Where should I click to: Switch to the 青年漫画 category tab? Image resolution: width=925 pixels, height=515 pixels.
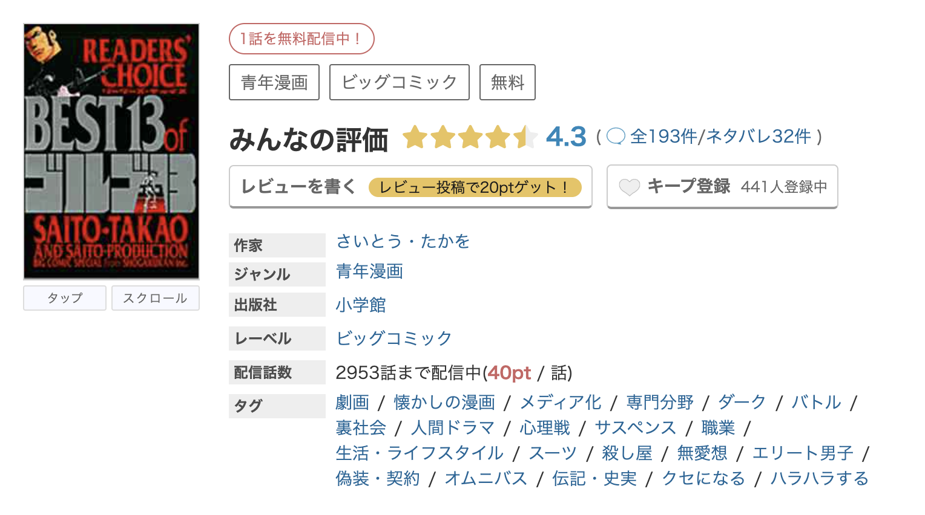click(x=274, y=82)
